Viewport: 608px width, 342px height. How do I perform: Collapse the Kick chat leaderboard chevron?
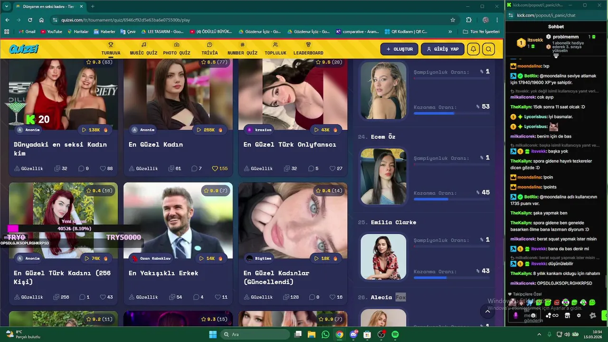(556, 56)
